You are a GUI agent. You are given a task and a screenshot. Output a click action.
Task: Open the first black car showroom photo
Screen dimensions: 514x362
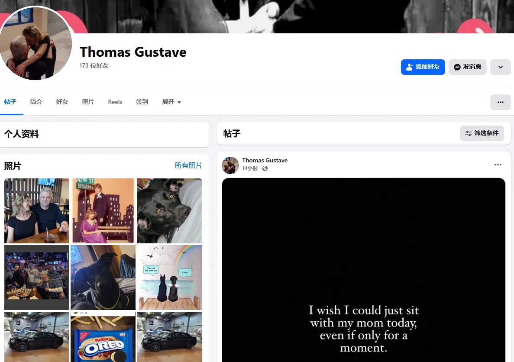point(37,337)
